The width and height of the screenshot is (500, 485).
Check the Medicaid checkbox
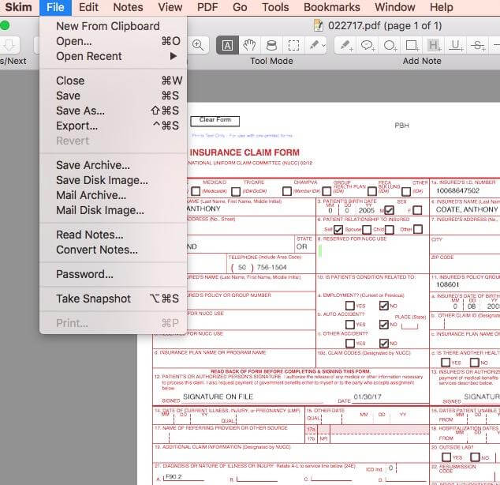pyautogui.click(x=196, y=191)
